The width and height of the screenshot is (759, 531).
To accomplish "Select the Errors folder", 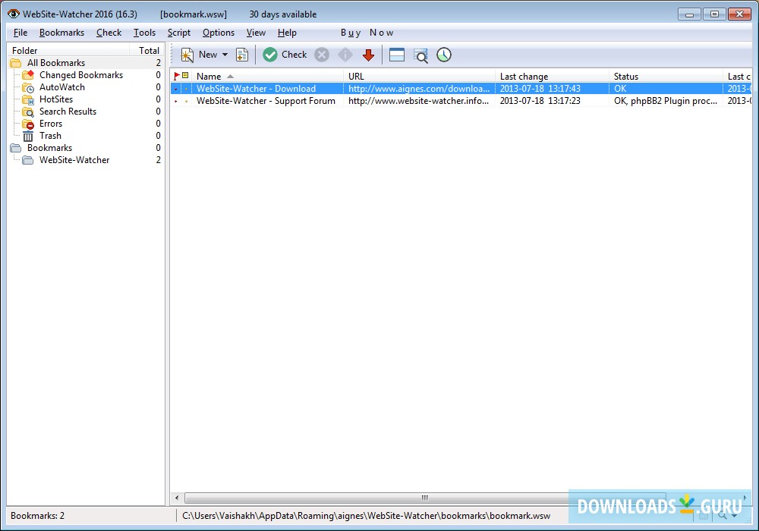I will coord(51,124).
